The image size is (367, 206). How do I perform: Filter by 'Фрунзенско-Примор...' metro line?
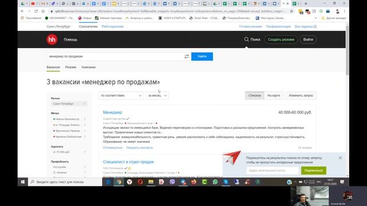click(68, 131)
